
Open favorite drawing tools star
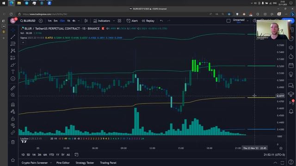coord(13,160)
